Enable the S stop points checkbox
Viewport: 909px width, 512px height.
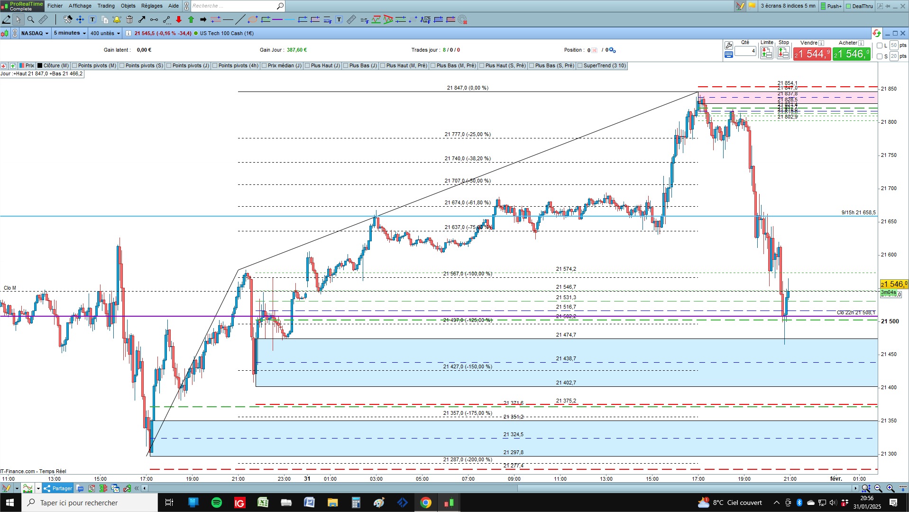pyautogui.click(x=880, y=56)
